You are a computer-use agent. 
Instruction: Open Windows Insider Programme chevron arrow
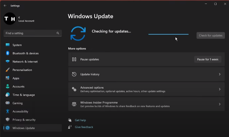point(220,104)
